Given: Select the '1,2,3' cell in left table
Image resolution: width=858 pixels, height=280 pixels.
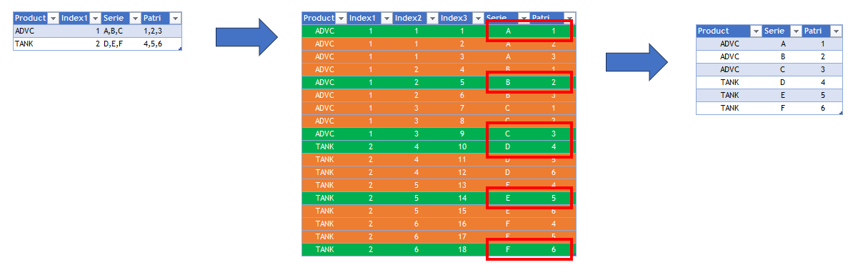Looking at the screenshot, I should click(x=162, y=31).
